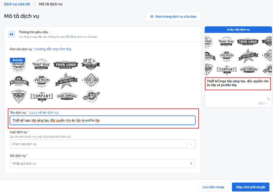Viewport: 273px width, 193px height.
Task: Focus the Tên dịch vụ text field
Action: click(102, 120)
